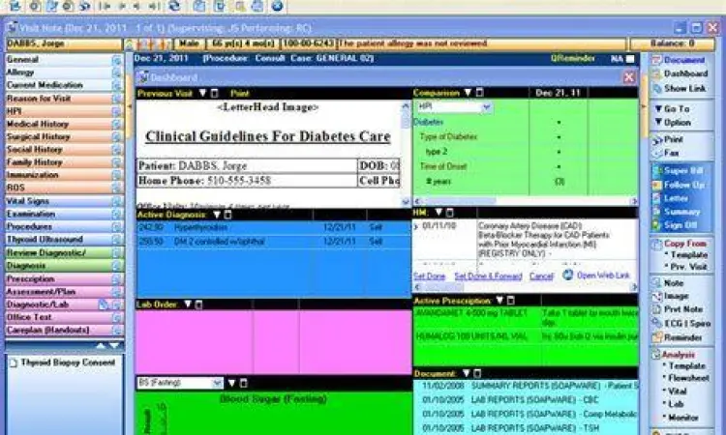Toggle the box icon on Previous Visit header

click(214, 94)
